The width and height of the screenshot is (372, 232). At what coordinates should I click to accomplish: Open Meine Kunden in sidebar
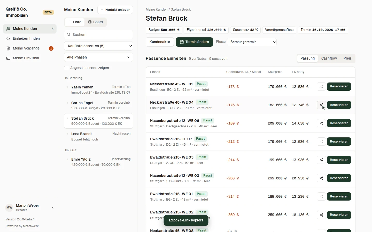pos(30,29)
